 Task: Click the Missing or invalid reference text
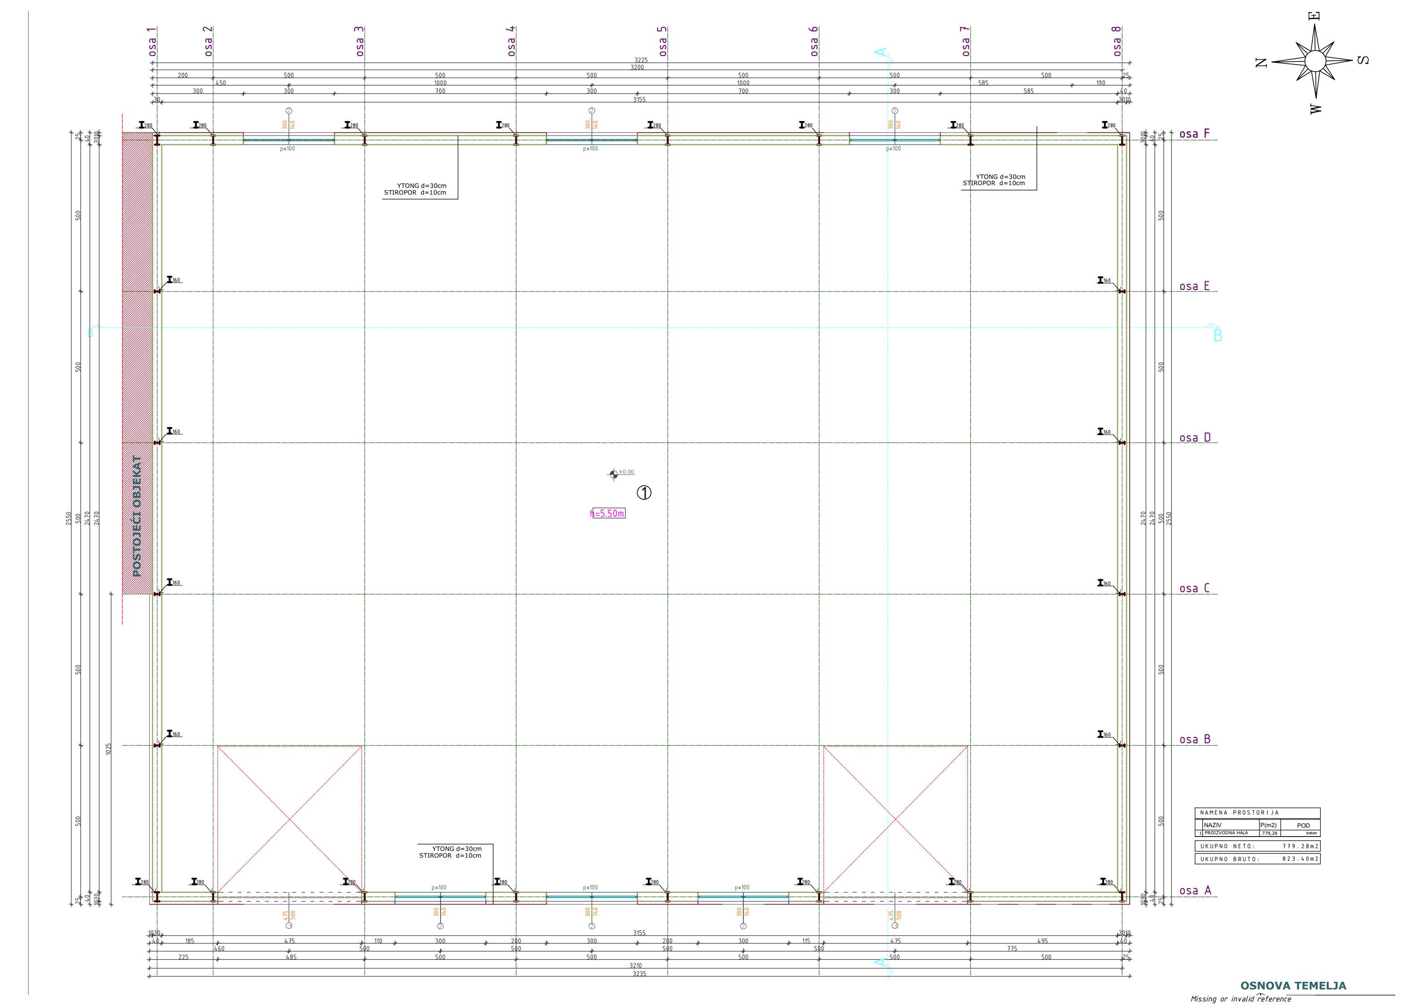click(1241, 998)
